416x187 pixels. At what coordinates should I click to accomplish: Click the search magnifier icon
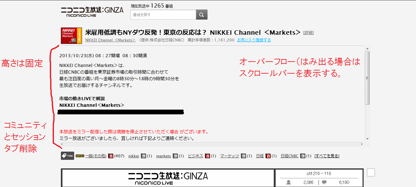pos(202,14)
